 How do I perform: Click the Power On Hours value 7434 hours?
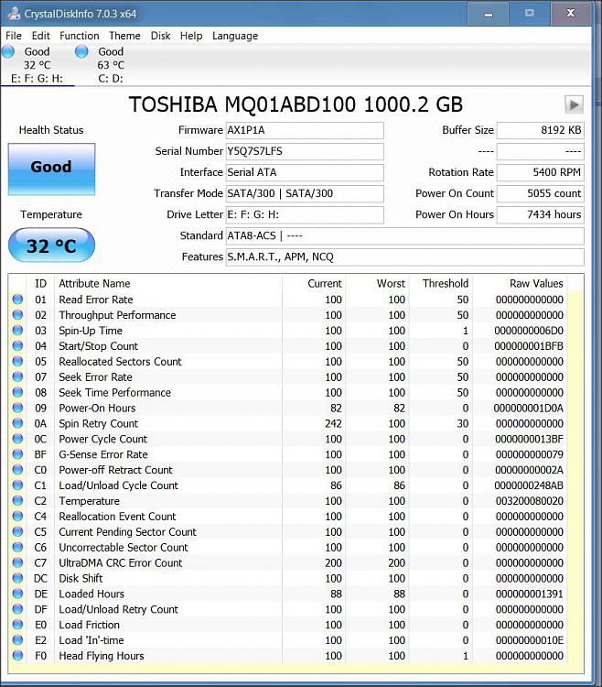[541, 214]
